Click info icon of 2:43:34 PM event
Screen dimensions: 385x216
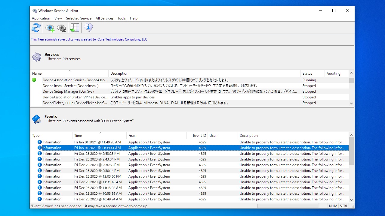pyautogui.click(x=40, y=159)
